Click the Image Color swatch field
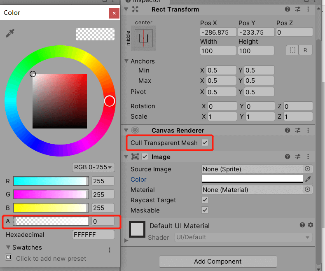Image resolution: width=325 pixels, height=271 pixels. pos(252,179)
